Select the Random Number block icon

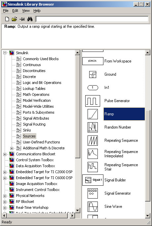(x=93, y=127)
